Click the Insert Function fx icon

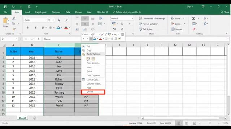(38, 39)
